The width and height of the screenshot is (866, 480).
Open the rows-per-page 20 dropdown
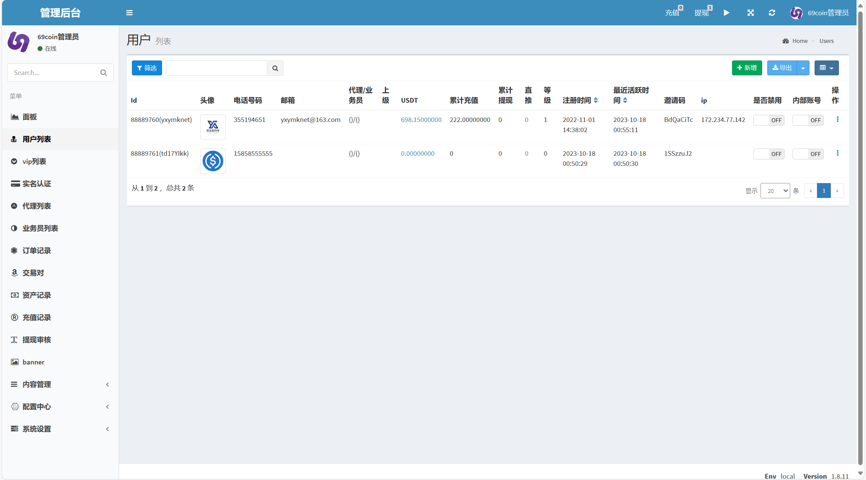click(x=775, y=191)
